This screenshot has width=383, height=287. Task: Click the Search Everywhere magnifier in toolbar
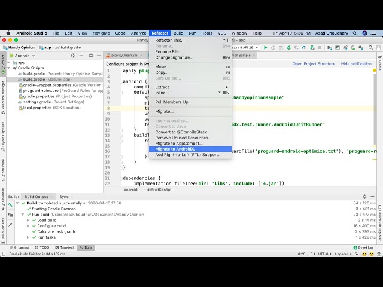(370, 48)
